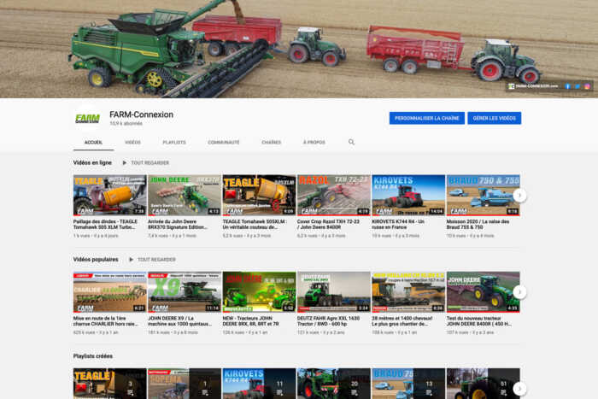This screenshot has width=598, height=399.
Task: Open 28 mètres et 1400 chevaux thumbnail
Action: (x=408, y=292)
